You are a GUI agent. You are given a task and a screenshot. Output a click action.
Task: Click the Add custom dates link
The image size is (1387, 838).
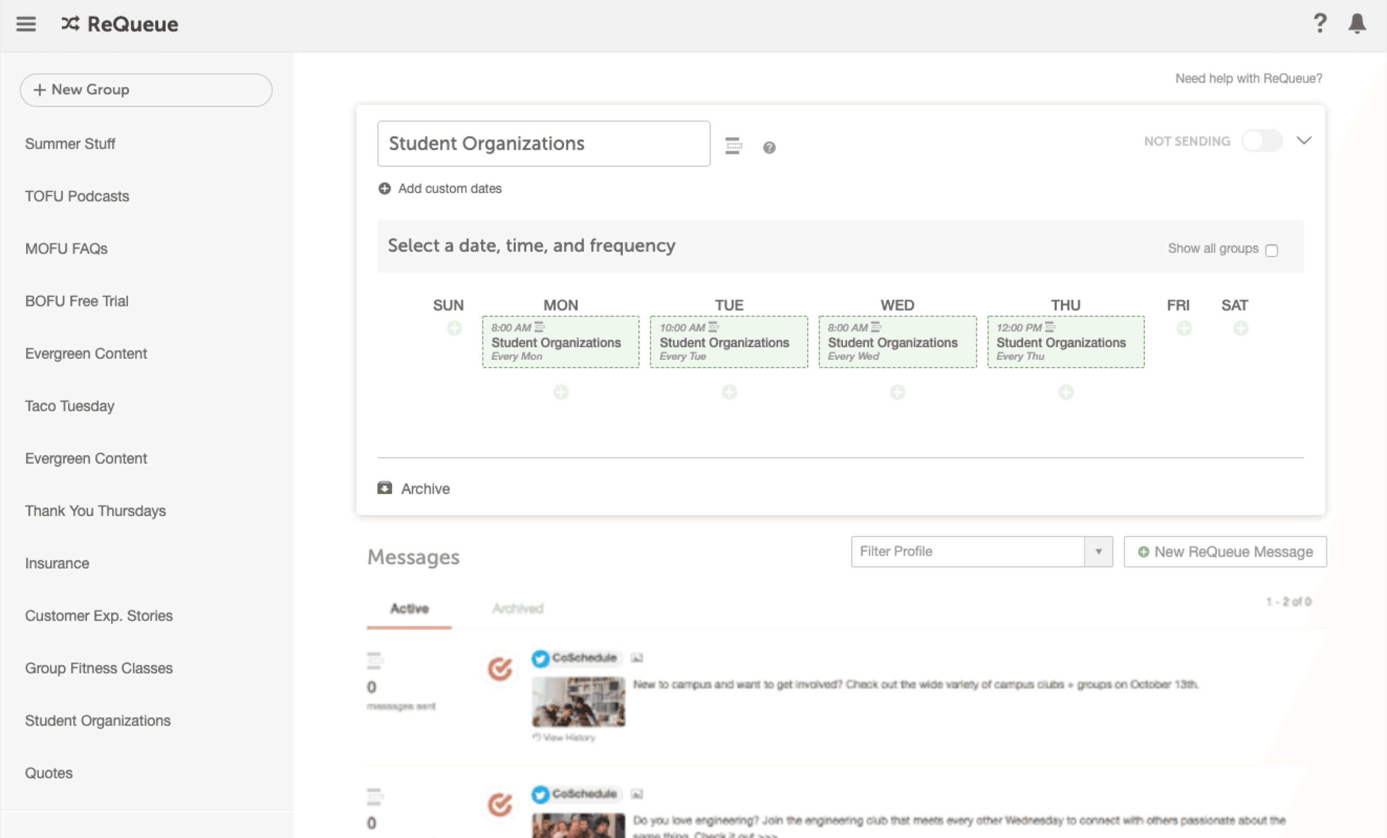point(450,189)
